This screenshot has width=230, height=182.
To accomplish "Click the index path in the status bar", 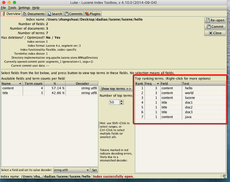I will pyautogui.click(x=56, y=176).
